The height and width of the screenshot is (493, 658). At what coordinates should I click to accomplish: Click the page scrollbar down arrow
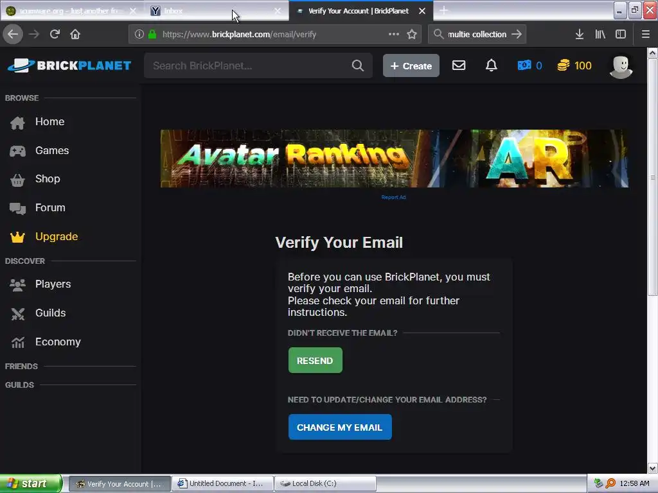tap(653, 468)
